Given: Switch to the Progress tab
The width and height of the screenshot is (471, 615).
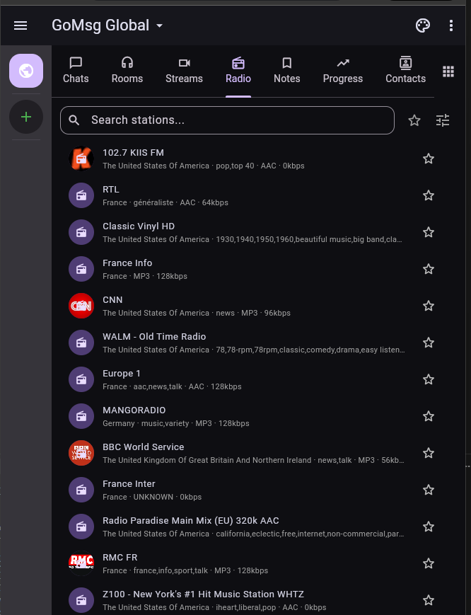Looking at the screenshot, I should tap(343, 71).
